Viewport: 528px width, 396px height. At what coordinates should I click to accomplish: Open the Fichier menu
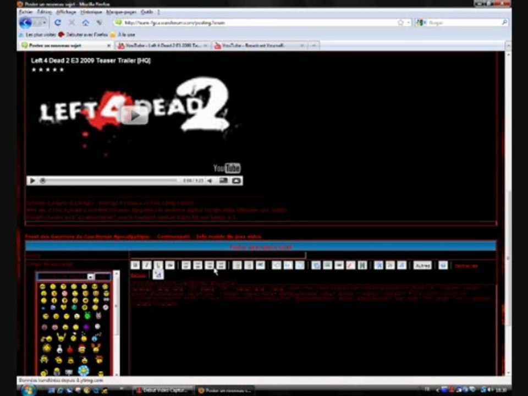[26, 12]
